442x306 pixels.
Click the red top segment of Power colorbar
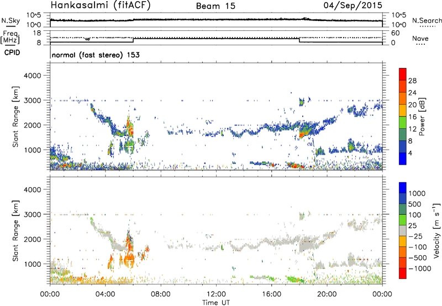[403, 74]
